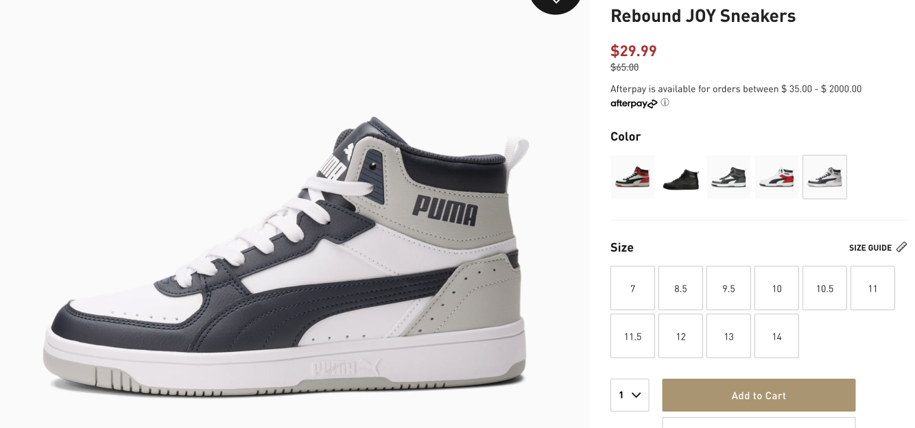Screen dimensions: 915x428
Task: Choose size 10.5
Action: point(824,288)
